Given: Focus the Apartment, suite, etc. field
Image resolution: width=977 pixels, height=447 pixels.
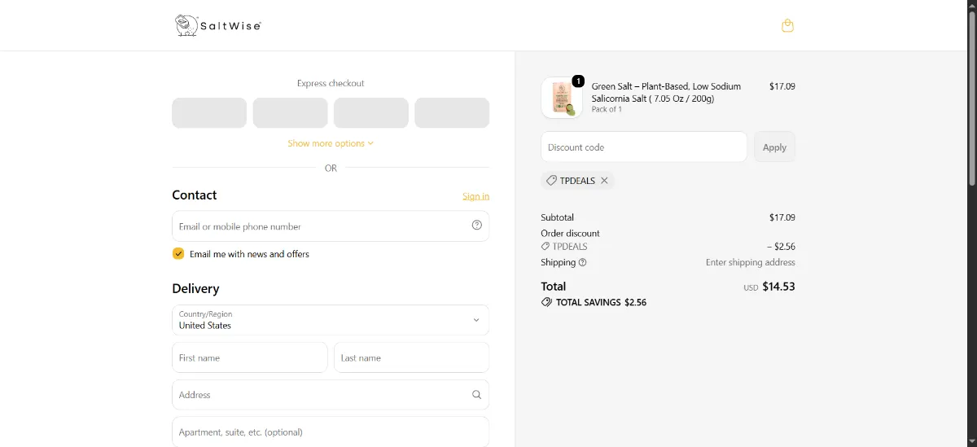Looking at the screenshot, I should (331, 432).
